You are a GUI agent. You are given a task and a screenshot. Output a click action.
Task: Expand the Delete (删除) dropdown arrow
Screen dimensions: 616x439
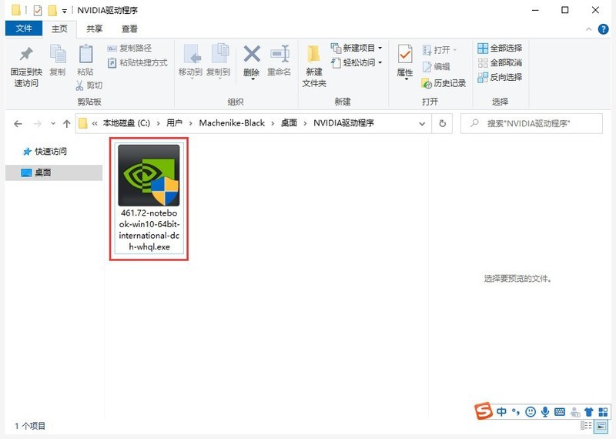[253, 79]
